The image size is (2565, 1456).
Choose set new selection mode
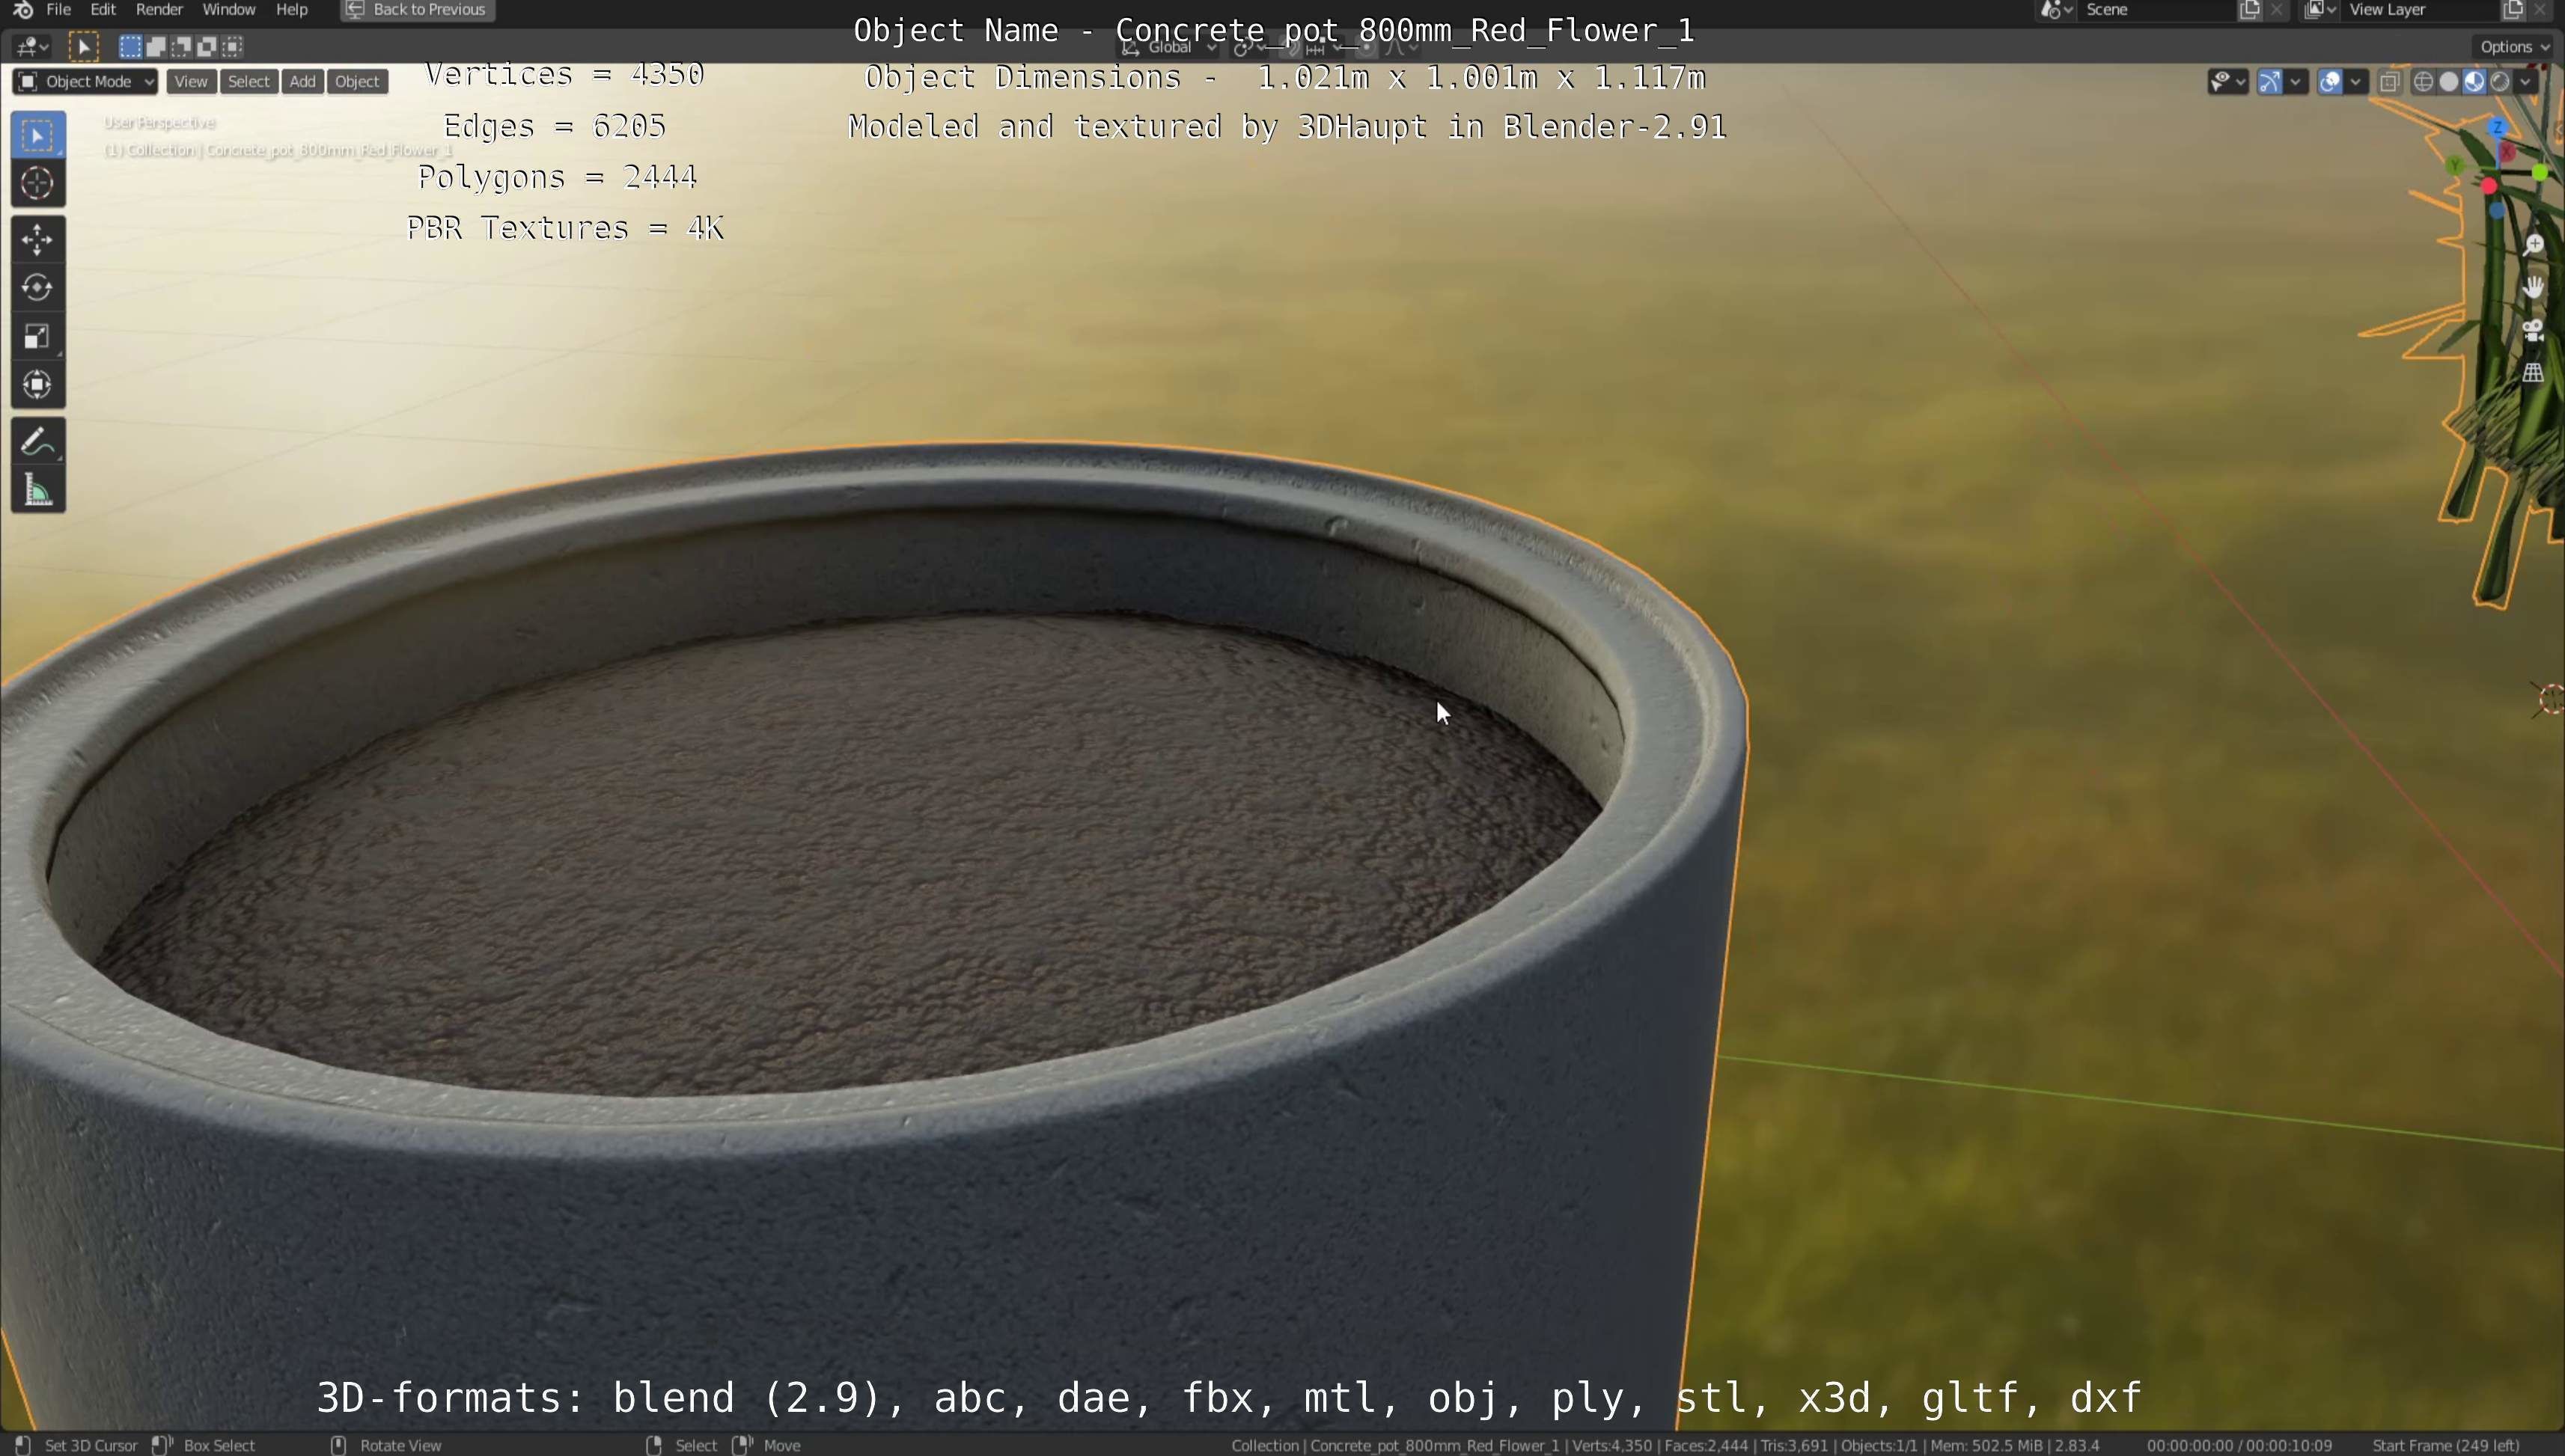tap(130, 47)
